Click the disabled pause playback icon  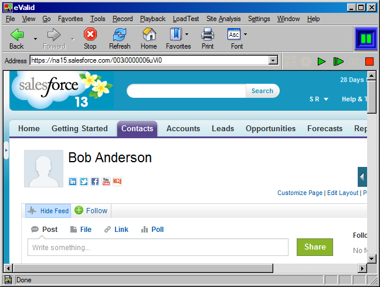point(354,61)
